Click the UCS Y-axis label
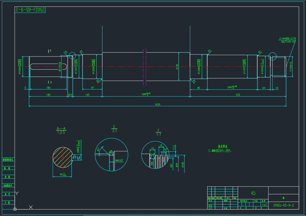This screenshot has width=306, height=216. coord(17,193)
